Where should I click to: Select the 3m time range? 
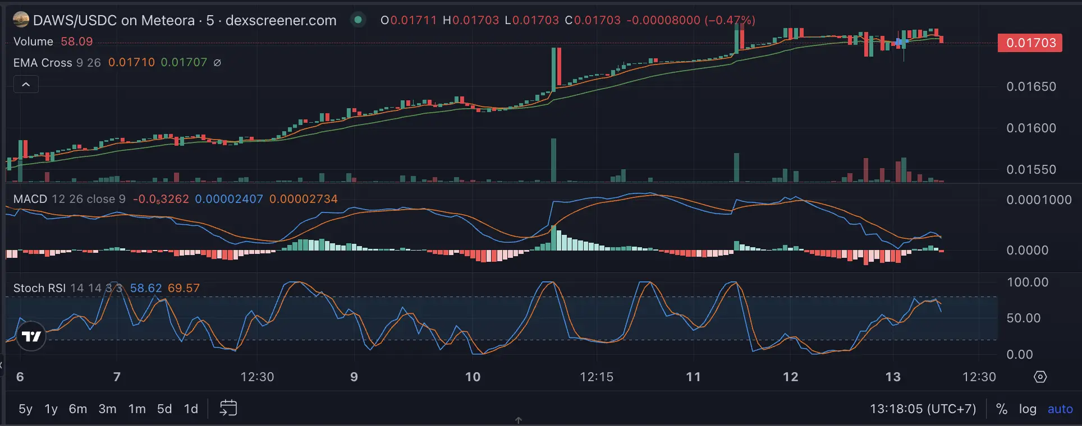pos(108,409)
